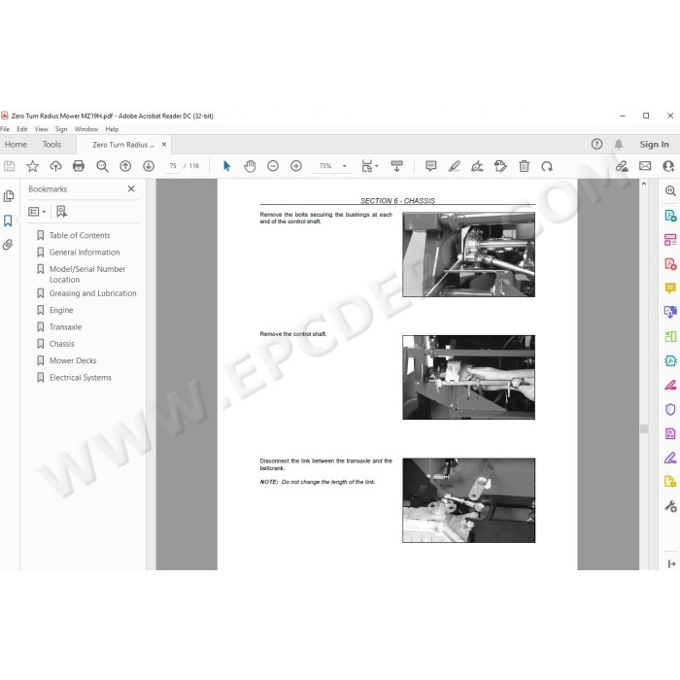This screenshot has height=680, width=680.
Task: Switch to the Tools tab
Action: [51, 145]
